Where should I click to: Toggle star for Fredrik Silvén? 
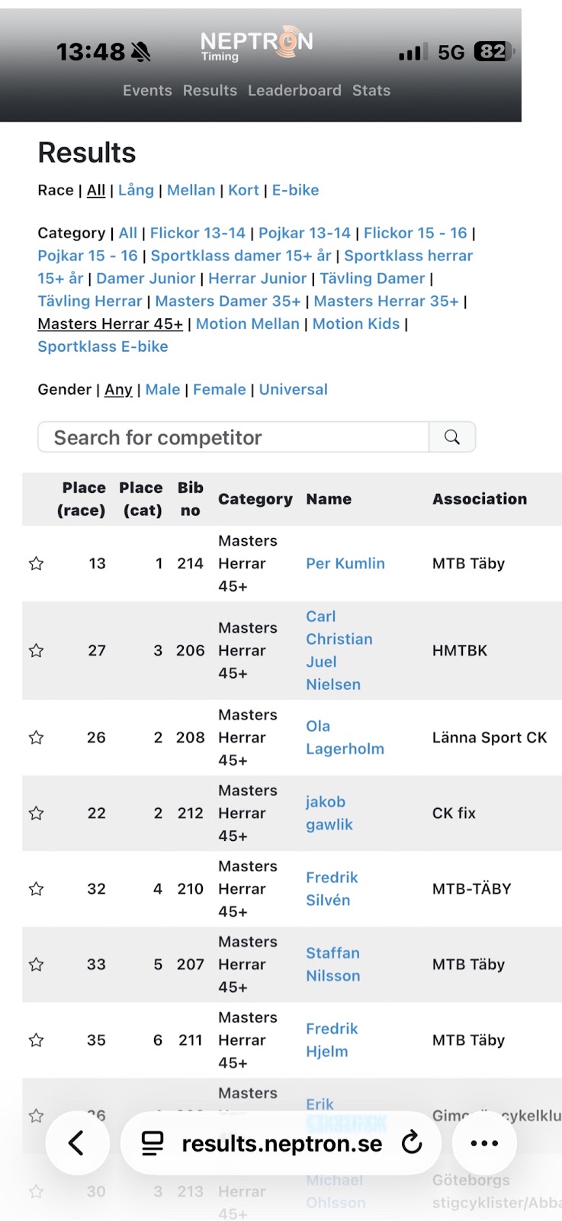point(36,889)
